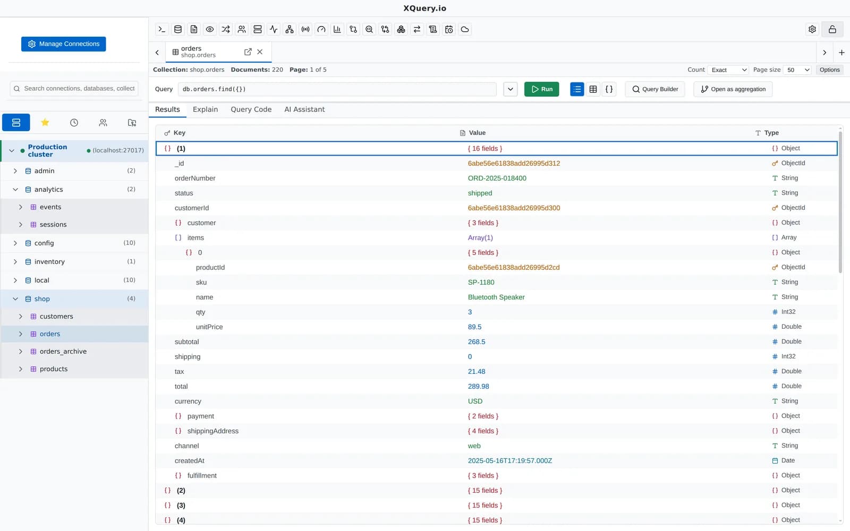Click the sidebar search field

(74, 89)
